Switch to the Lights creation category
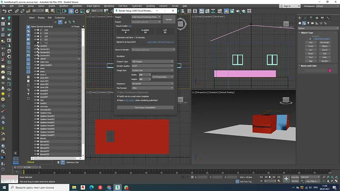This screenshot has height=191, width=340. coord(308,23)
